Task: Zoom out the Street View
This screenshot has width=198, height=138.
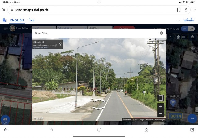Action: [x=161, y=113]
